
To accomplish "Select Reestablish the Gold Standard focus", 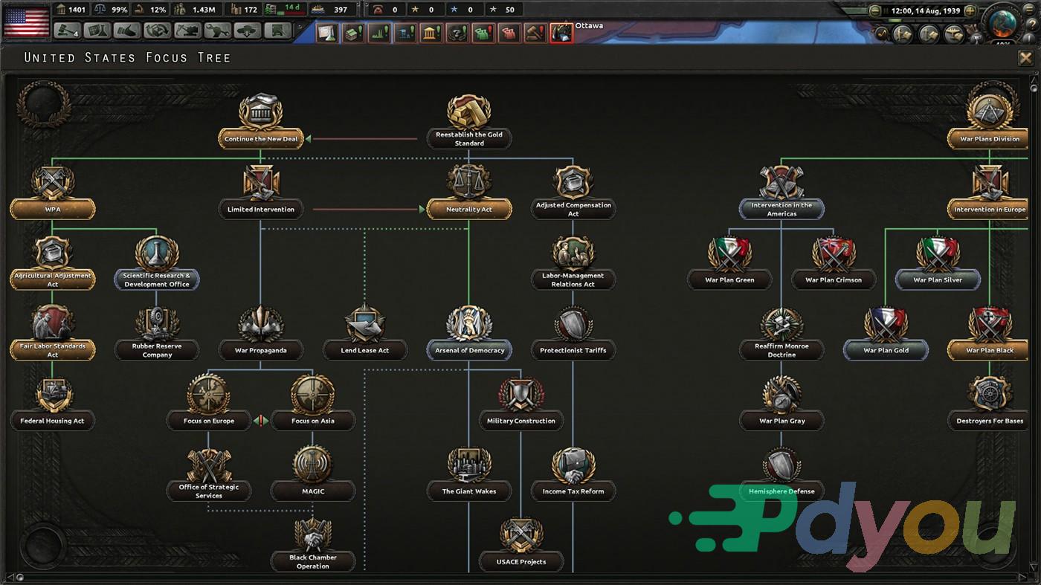I will click(x=468, y=121).
